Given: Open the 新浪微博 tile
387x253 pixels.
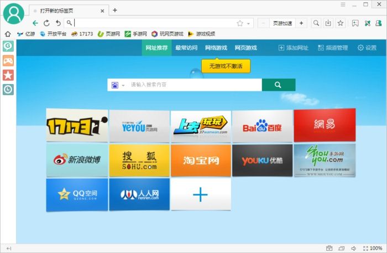Looking at the screenshot, I should pos(77,160).
